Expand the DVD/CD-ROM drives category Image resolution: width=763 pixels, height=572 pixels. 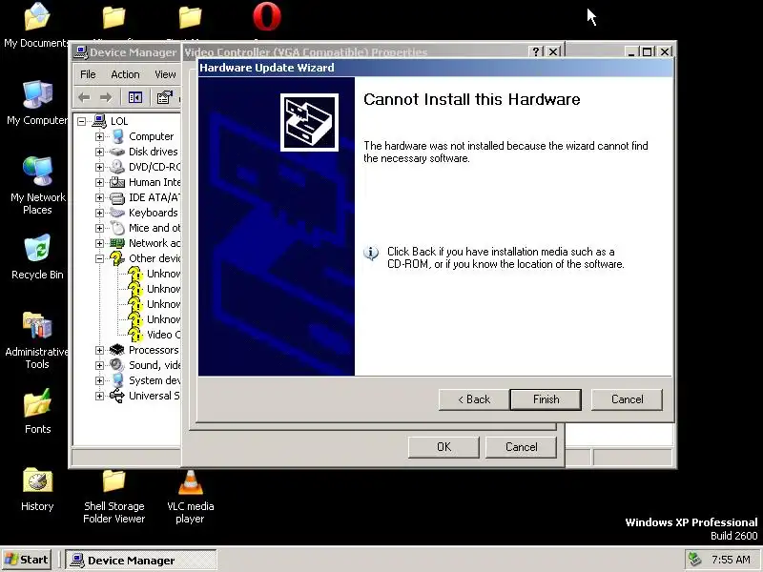coord(100,167)
